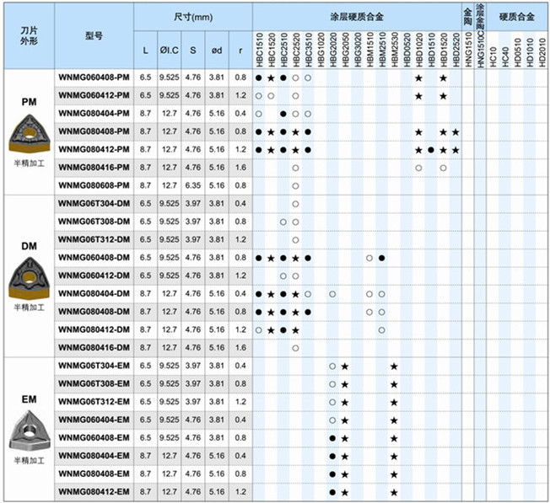The width and height of the screenshot is (550, 503).
Task: Select the 型号 column header
Action: click(94, 38)
